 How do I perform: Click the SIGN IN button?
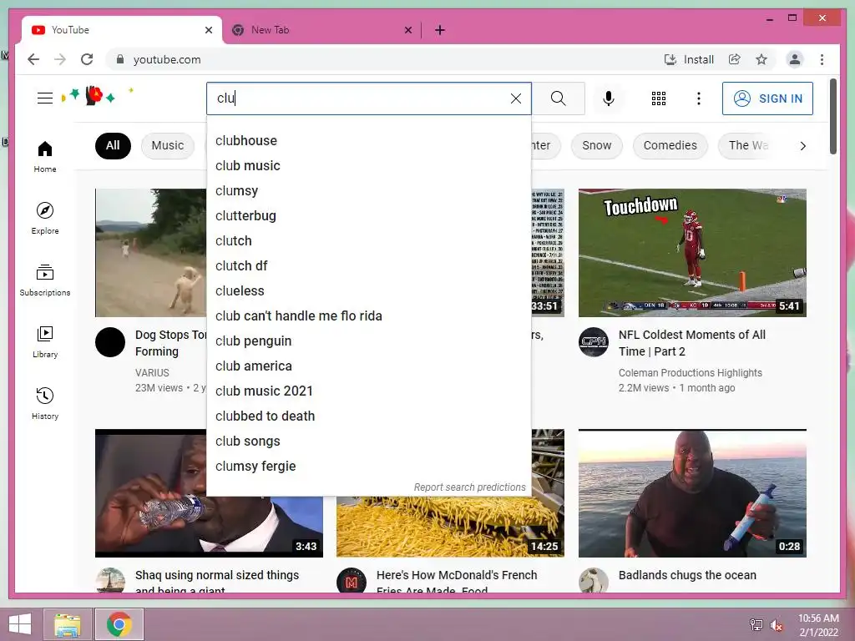tap(767, 98)
